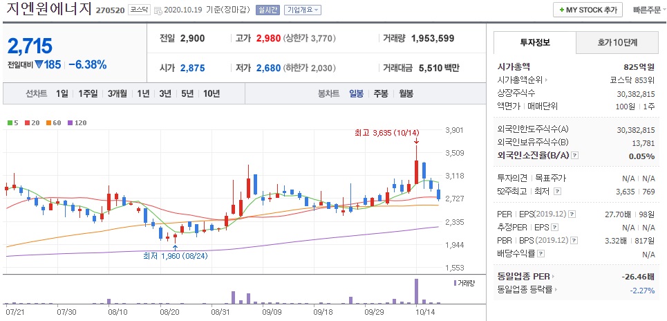Click the 하한가 2,030 text
This screenshot has height=321, width=667.
(310, 68)
